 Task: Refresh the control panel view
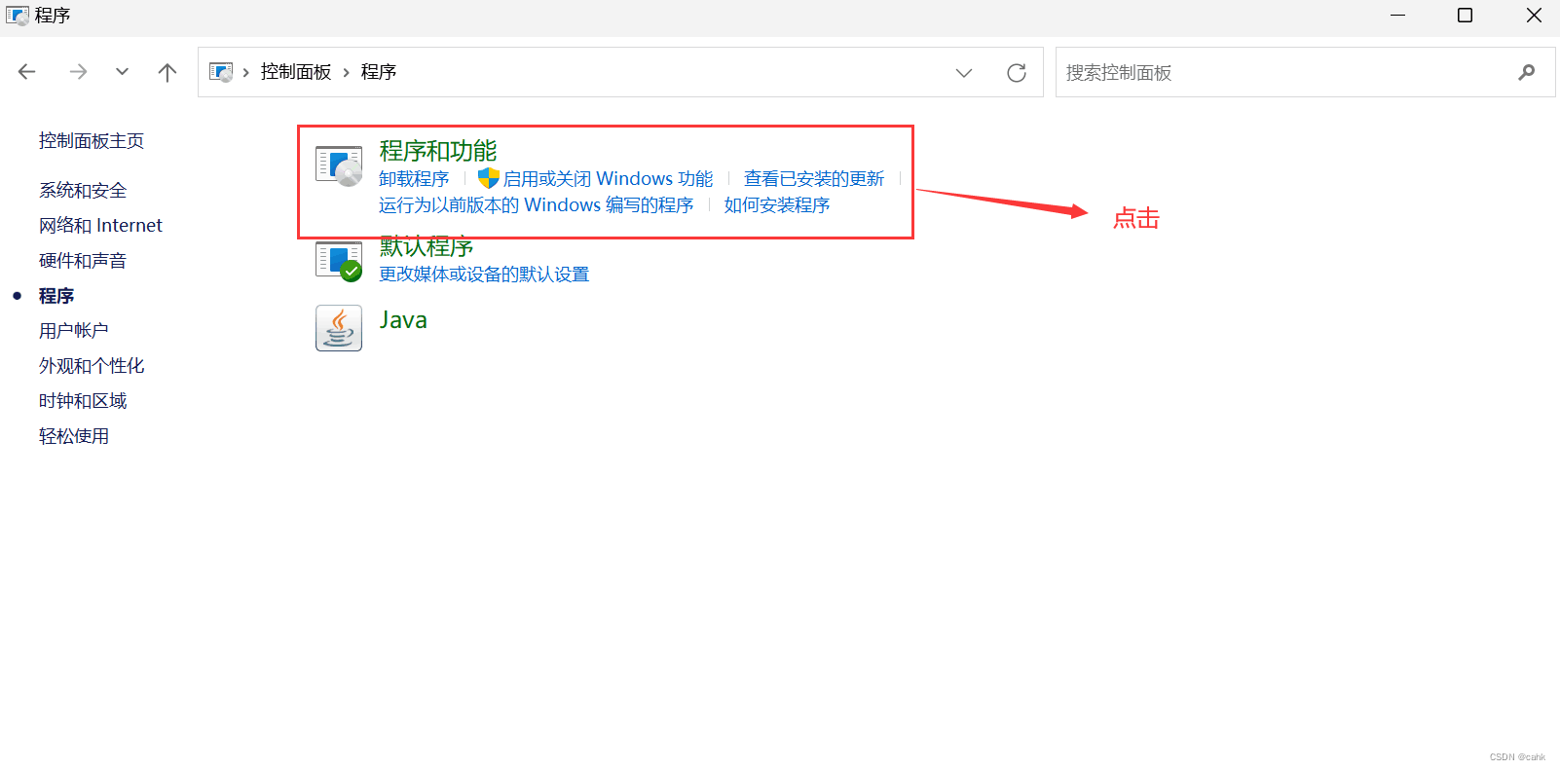pos(1017,73)
